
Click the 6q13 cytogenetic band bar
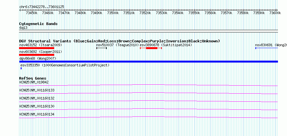[148, 31]
